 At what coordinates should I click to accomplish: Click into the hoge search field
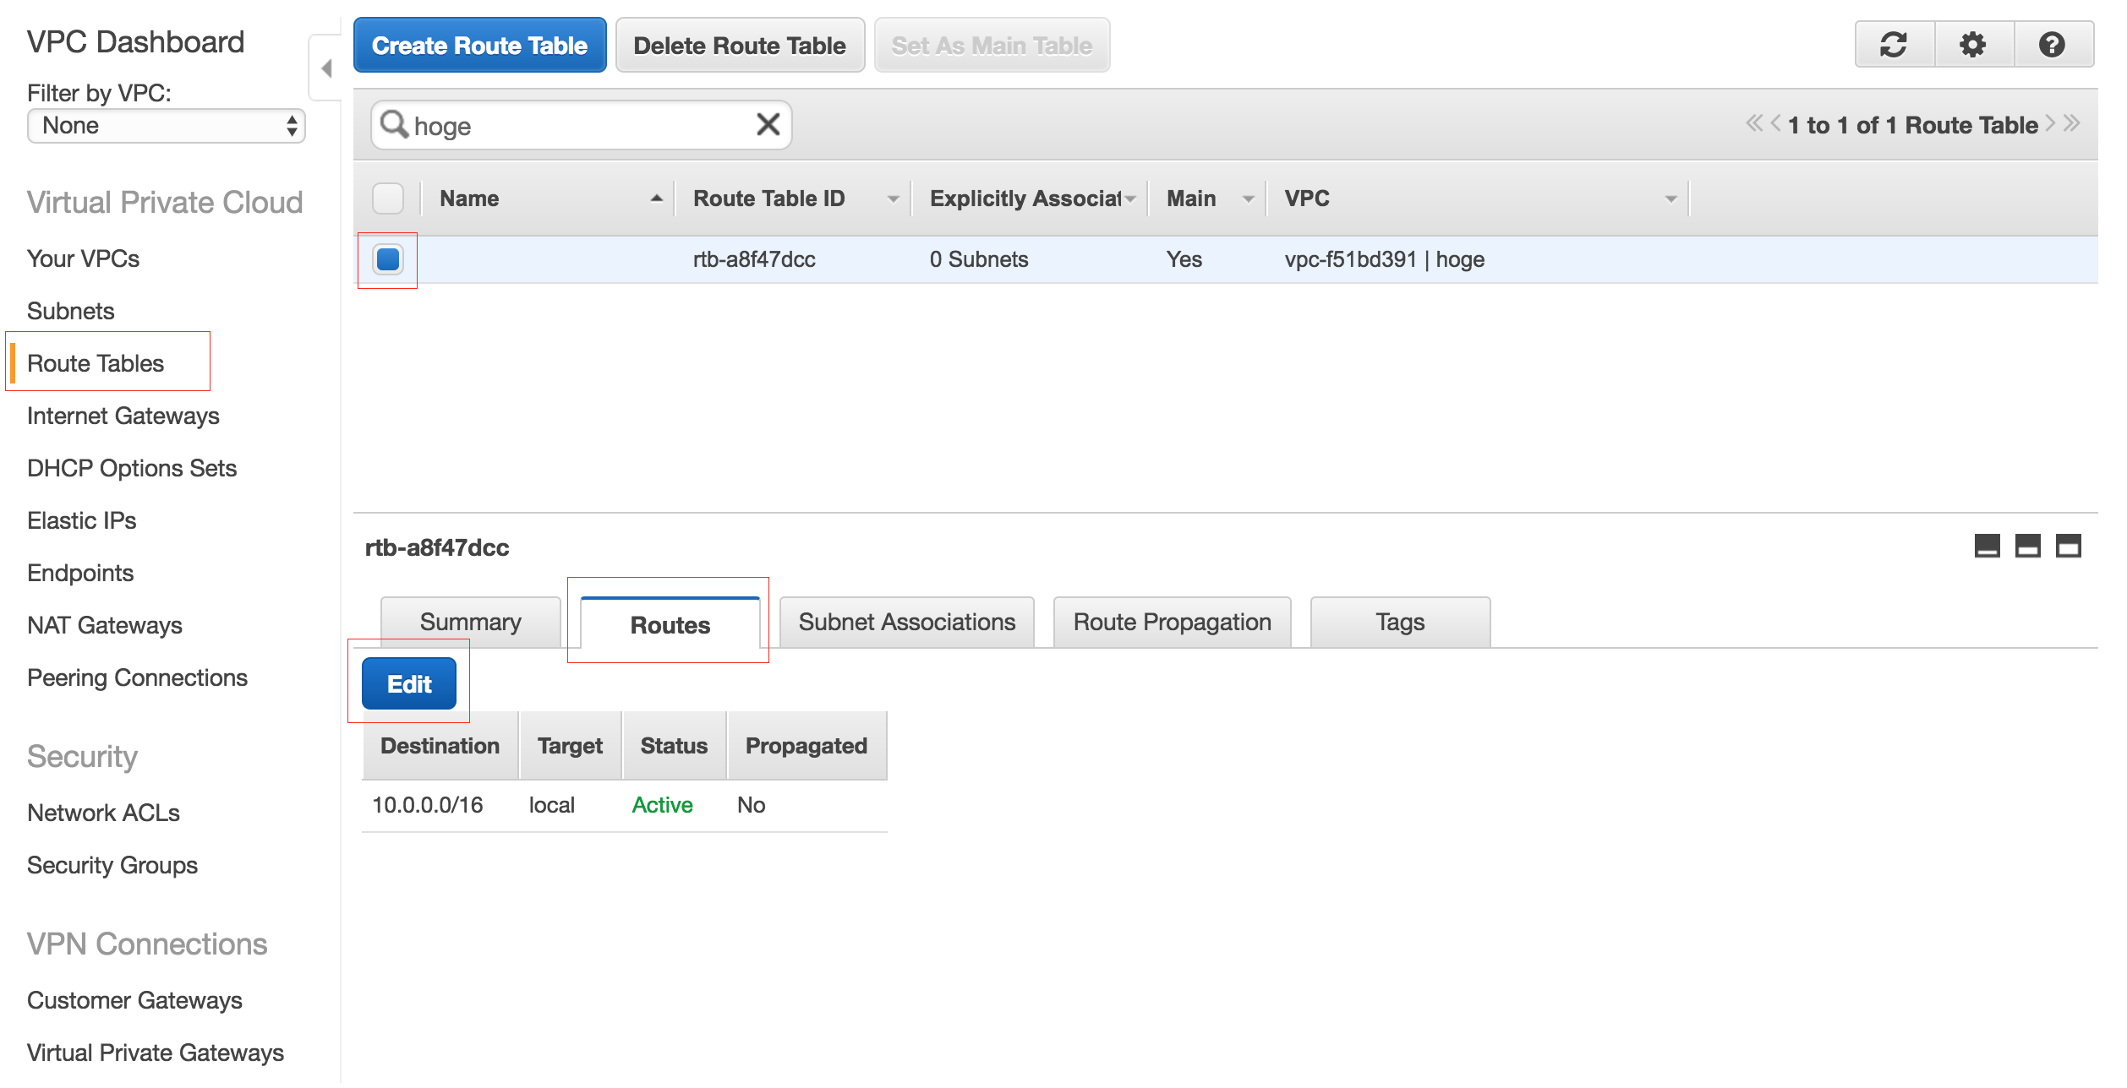[582, 126]
